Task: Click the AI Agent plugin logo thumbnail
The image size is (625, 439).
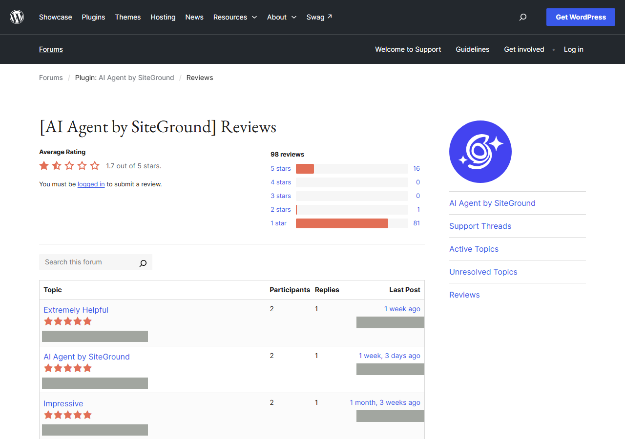Action: tap(480, 152)
